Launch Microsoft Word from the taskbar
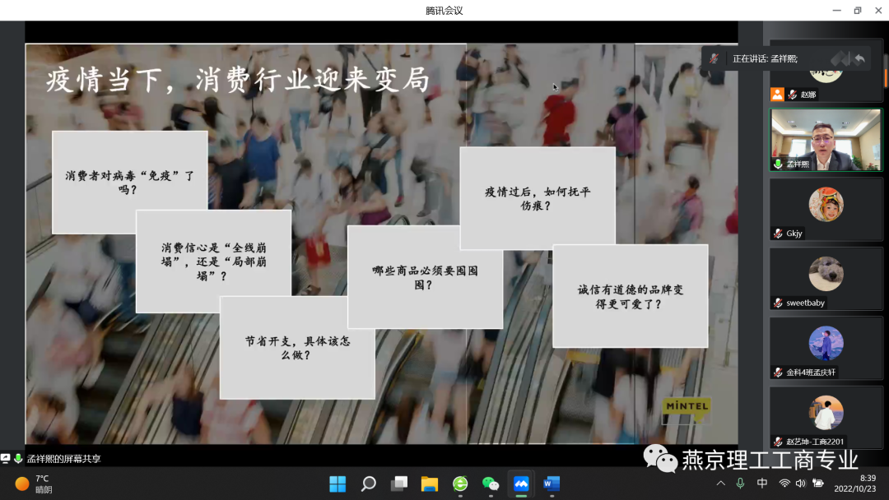Screen dimensions: 889x500 (551, 484)
